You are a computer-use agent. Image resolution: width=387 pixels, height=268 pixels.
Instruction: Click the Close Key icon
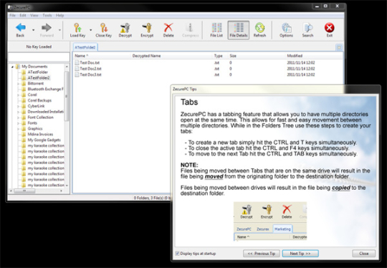coord(104,30)
